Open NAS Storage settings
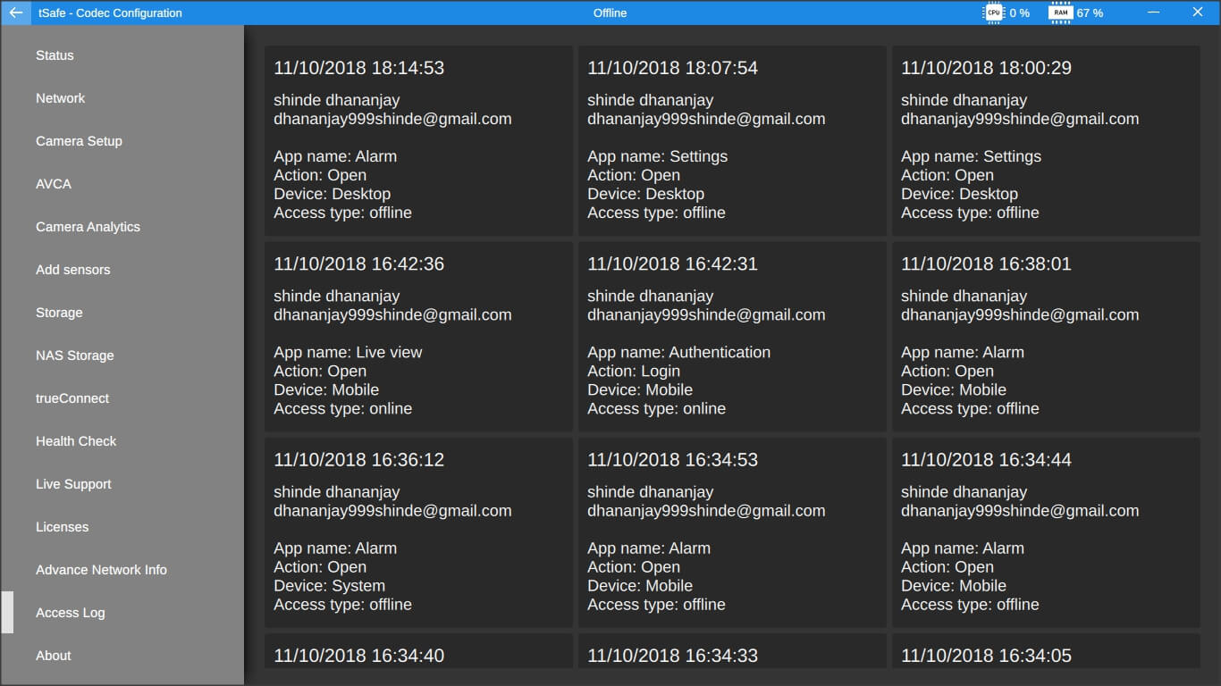This screenshot has width=1221, height=686. click(75, 356)
